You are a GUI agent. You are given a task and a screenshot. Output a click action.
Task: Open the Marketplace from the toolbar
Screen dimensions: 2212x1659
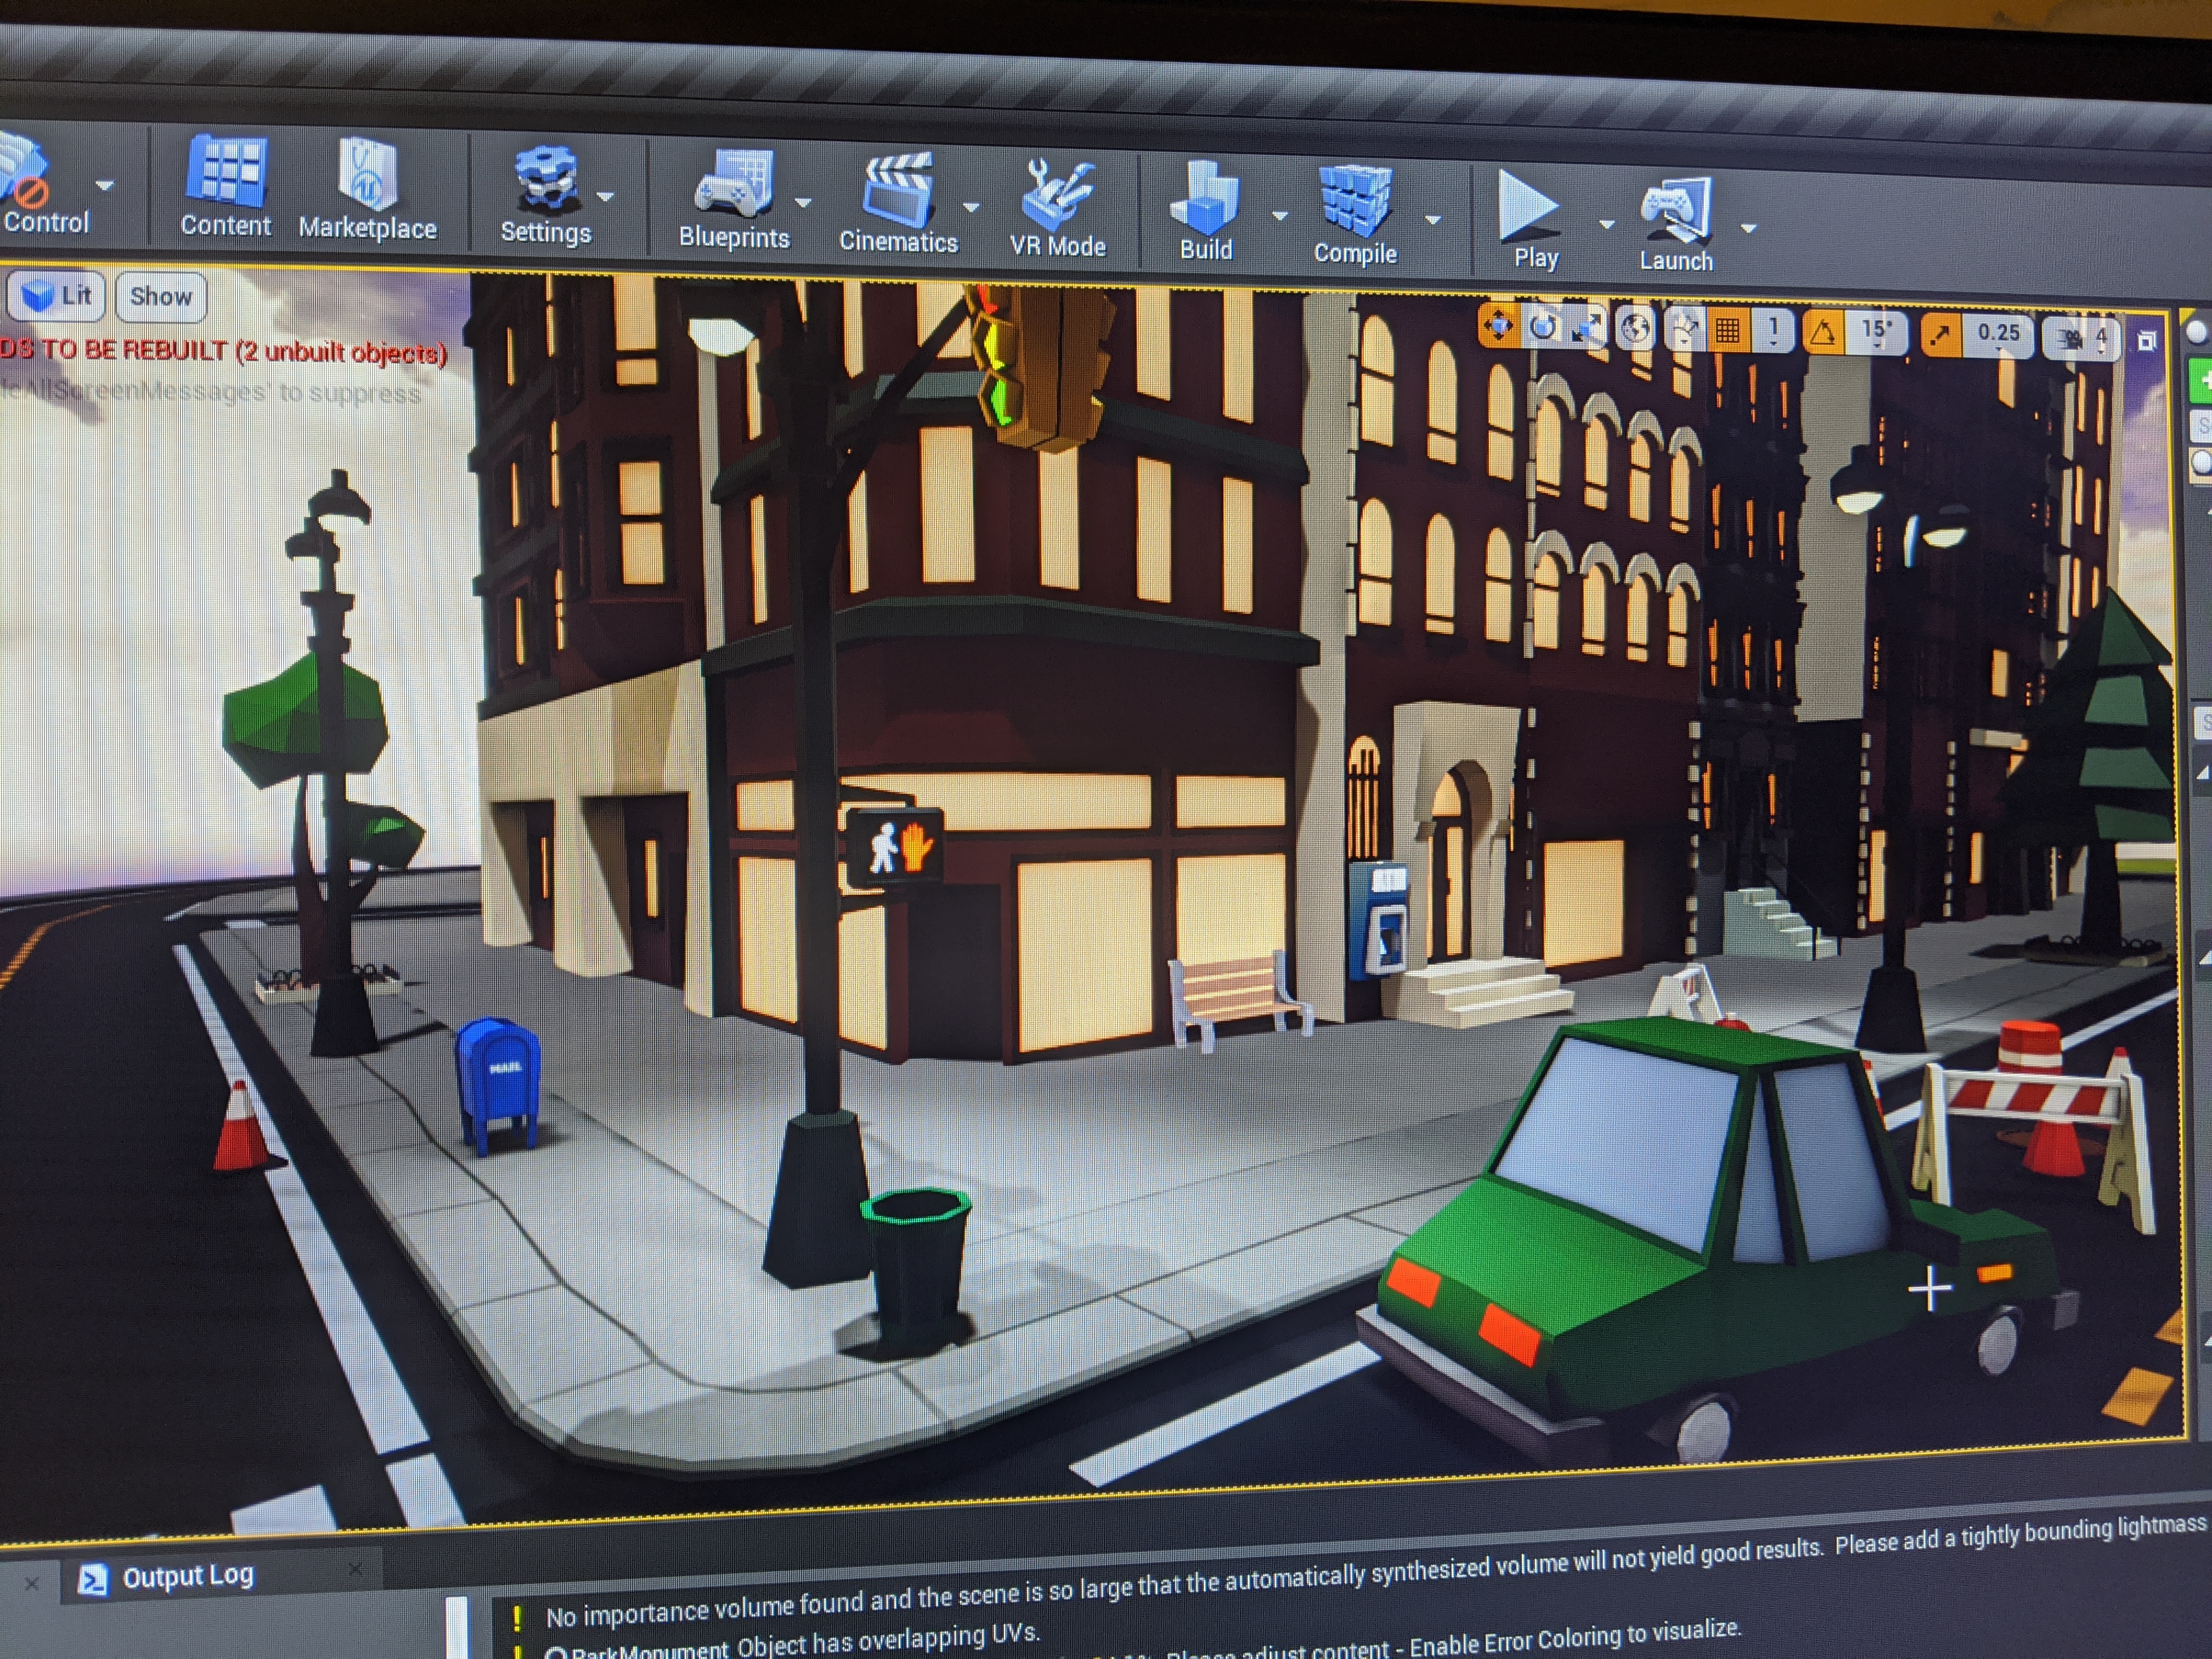click(367, 189)
